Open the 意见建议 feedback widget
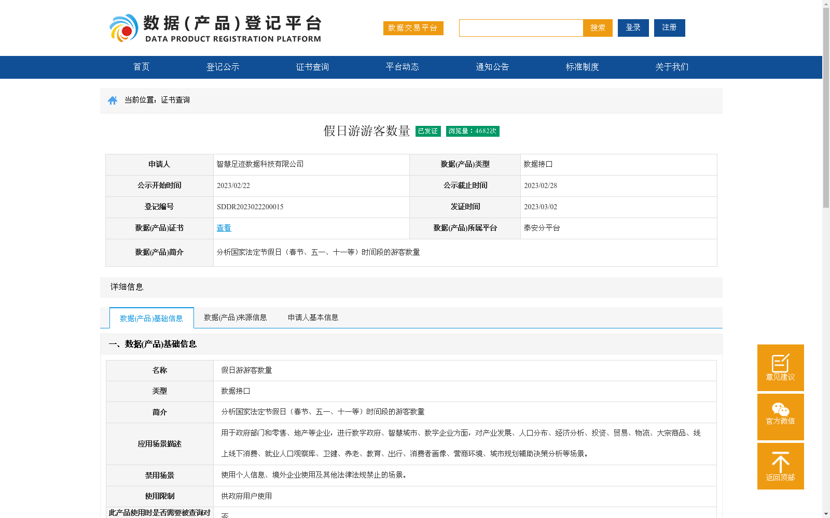830x518 pixels. [780, 368]
